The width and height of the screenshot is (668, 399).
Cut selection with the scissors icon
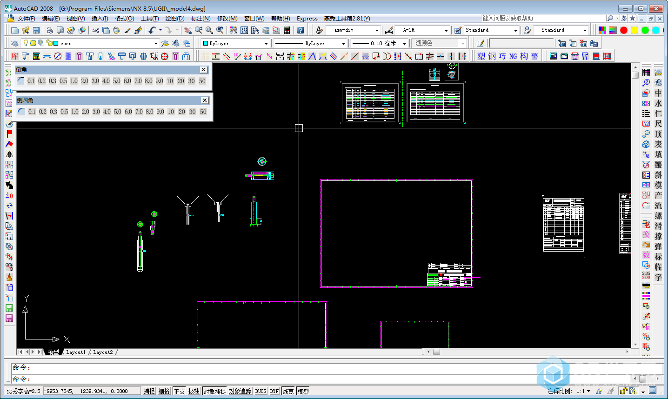95,30
